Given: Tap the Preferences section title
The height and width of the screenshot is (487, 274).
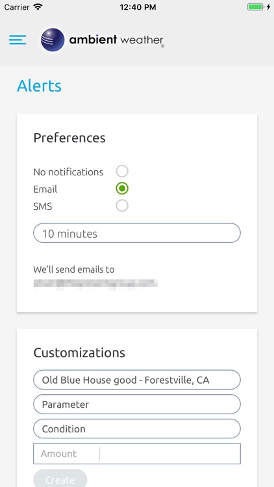Looking at the screenshot, I should (x=69, y=138).
